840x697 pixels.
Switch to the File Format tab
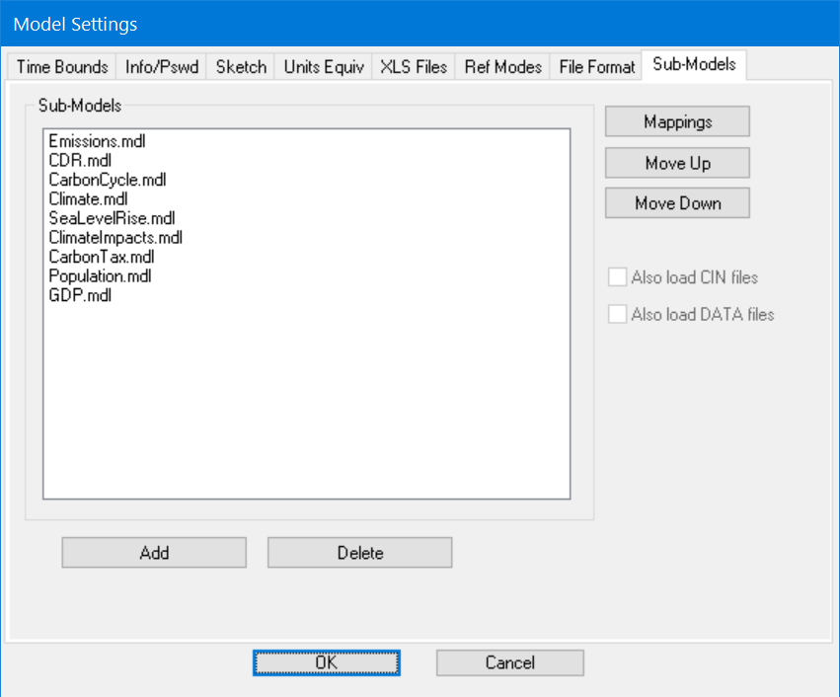[x=595, y=66]
